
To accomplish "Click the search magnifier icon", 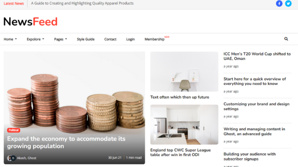I will coord(286,39).
